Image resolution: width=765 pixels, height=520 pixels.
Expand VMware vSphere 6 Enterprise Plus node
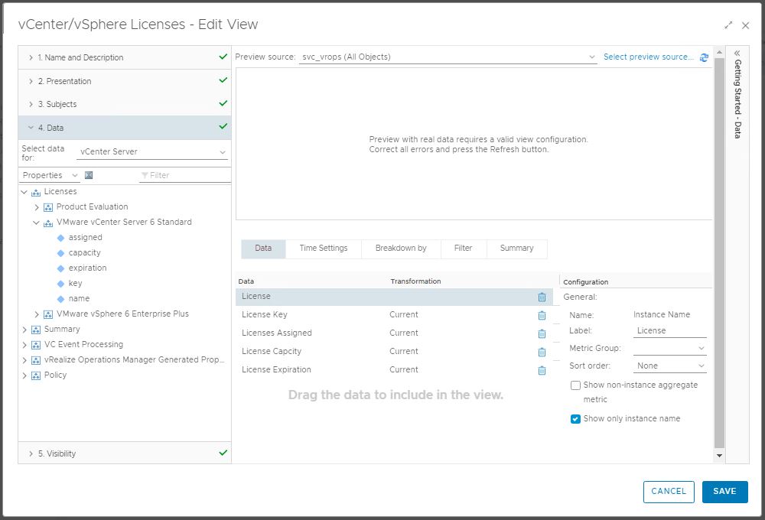37,314
